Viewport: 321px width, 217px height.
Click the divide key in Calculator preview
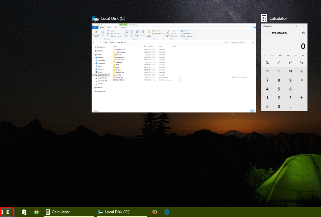pos(302,71)
